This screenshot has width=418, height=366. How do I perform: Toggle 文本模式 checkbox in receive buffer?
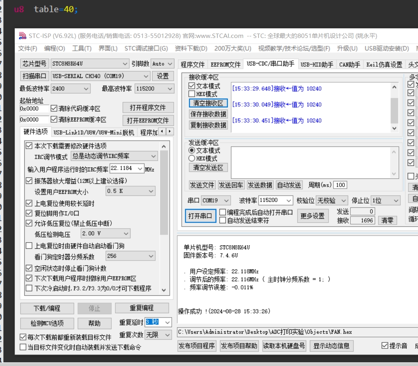coord(192,86)
